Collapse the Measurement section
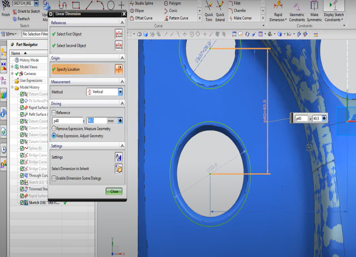 pos(122,82)
